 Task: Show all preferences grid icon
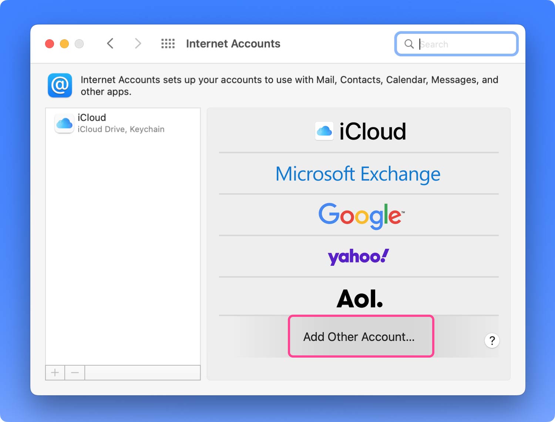click(168, 44)
